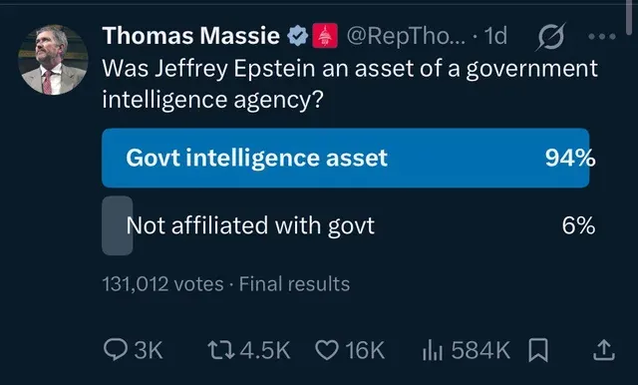Click the 131,012 votes count
The width and height of the screenshot is (638, 385).
(x=162, y=283)
